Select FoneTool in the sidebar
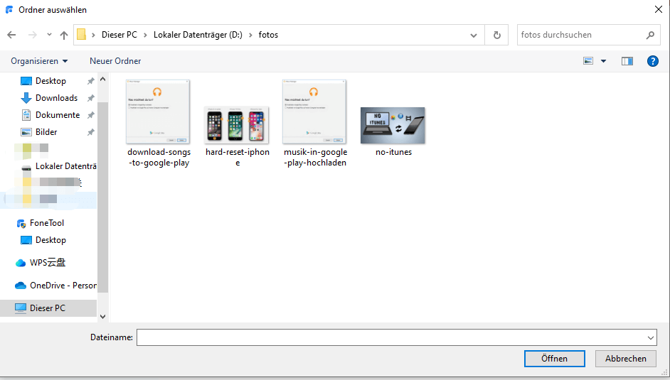Viewport: 670px width, 380px height. tap(47, 223)
